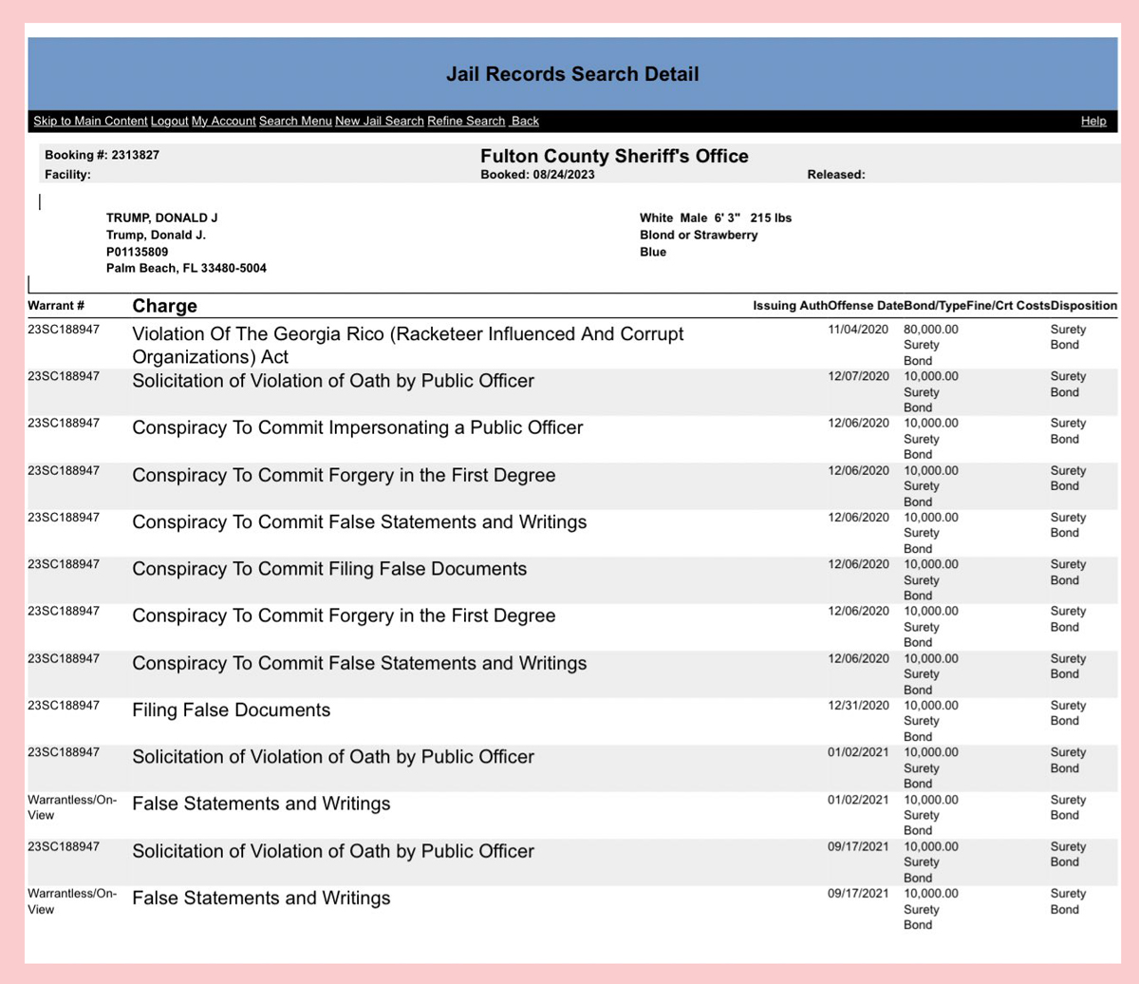This screenshot has height=984, width=1139.
Task: Follow the Skip to Main Content link
Action: point(90,122)
